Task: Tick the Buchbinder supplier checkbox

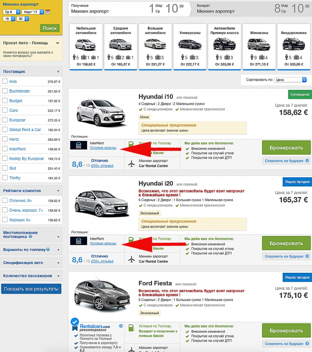Action: [x=5, y=91]
